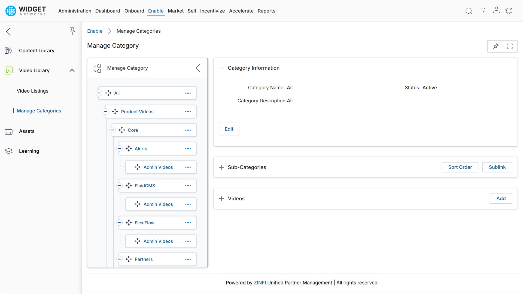Collapse the Alerts tree node
This screenshot has width=523, height=294.
click(x=119, y=149)
